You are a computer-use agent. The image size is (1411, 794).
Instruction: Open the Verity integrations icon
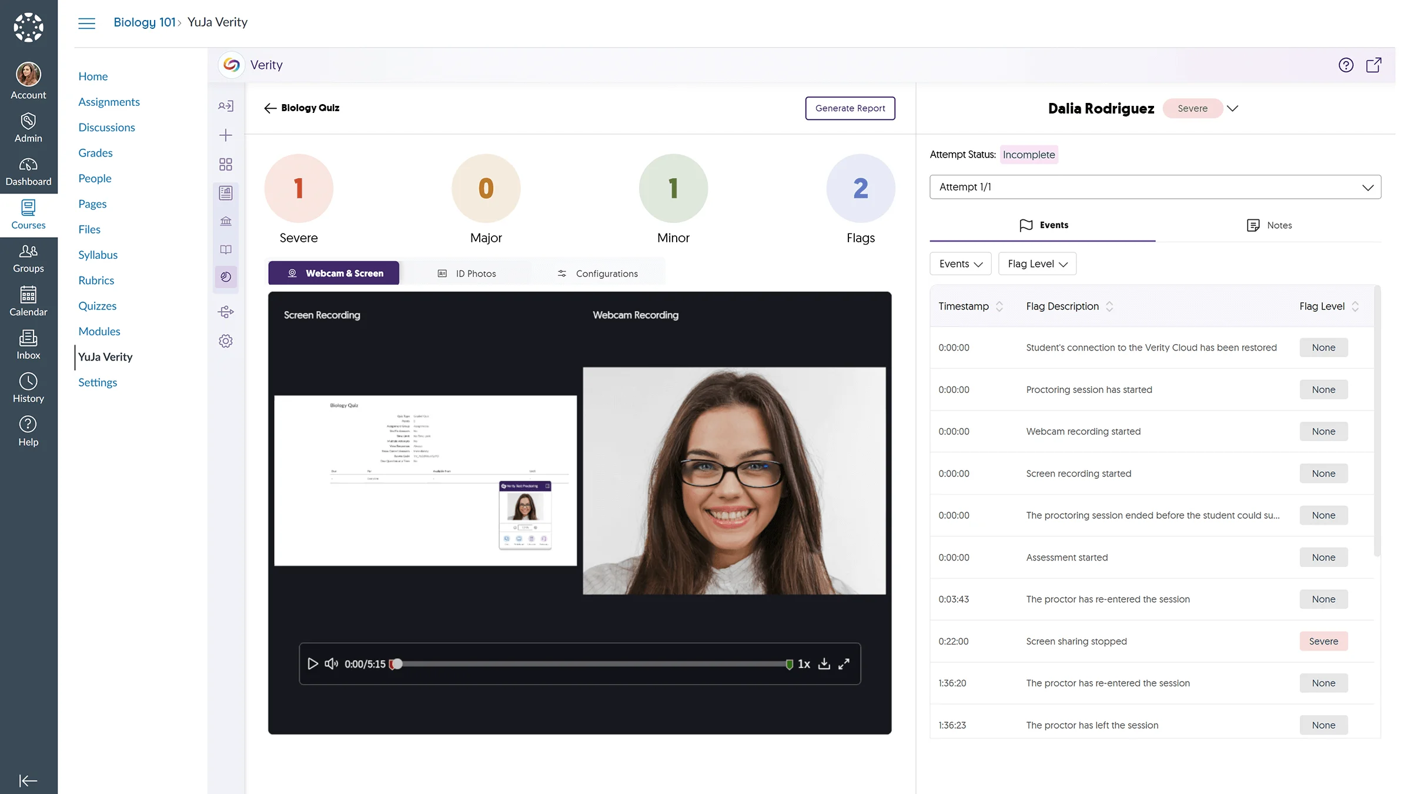tap(226, 312)
